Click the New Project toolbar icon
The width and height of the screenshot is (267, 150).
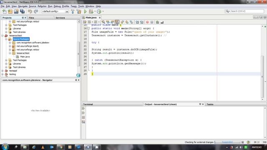click(x=10, y=11)
